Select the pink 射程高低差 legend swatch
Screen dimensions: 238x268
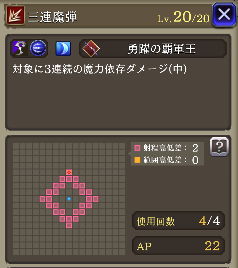point(137,148)
